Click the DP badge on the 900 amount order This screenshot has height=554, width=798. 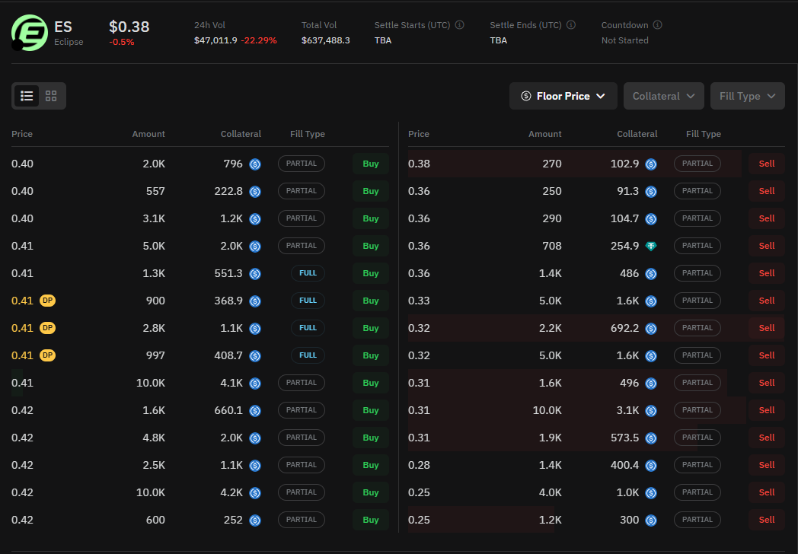point(47,301)
